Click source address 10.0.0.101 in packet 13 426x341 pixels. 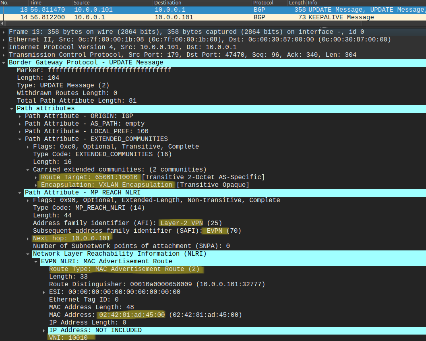tap(93, 10)
